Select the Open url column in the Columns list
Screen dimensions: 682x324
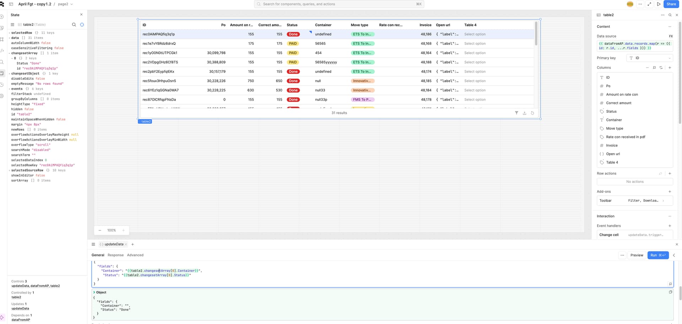coord(635,154)
